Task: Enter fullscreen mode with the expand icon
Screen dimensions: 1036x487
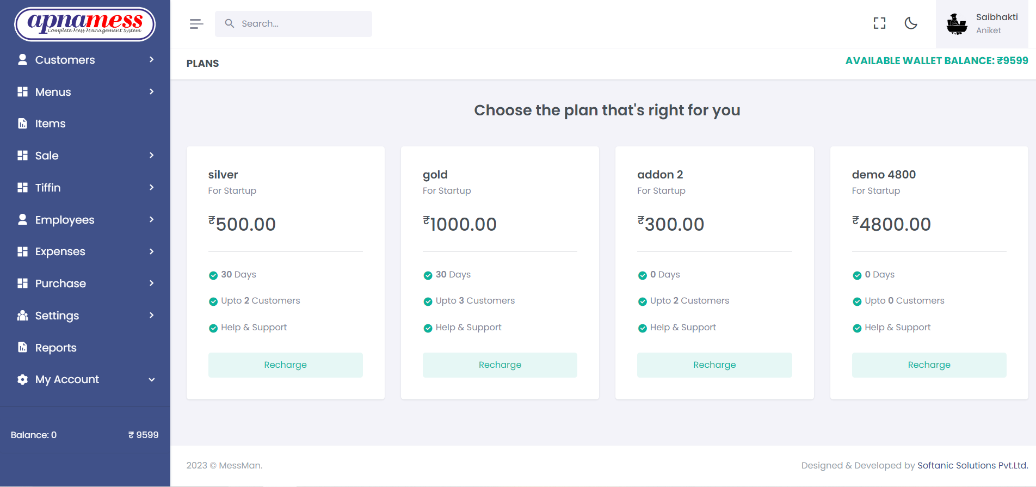Action: 879,23
